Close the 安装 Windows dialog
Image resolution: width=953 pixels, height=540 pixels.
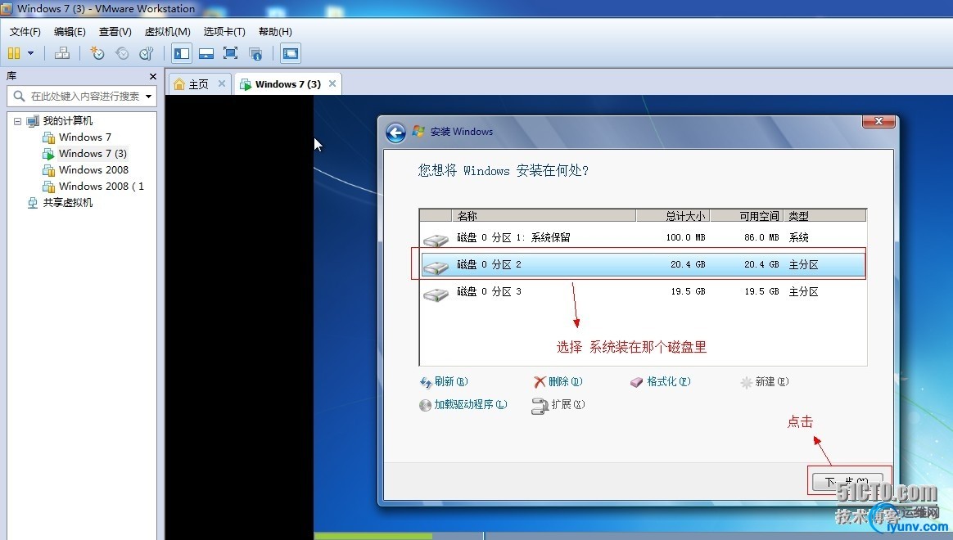coord(878,121)
